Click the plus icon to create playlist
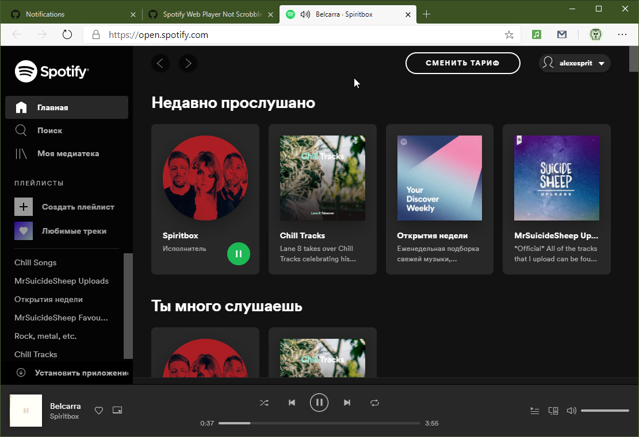 tap(24, 207)
